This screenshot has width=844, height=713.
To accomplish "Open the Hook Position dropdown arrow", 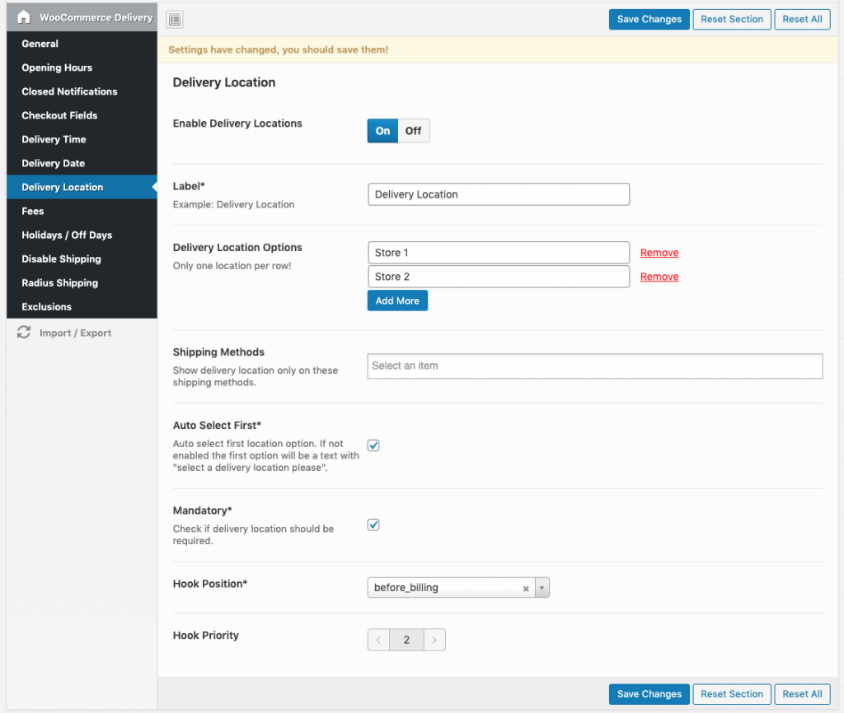I will [542, 588].
